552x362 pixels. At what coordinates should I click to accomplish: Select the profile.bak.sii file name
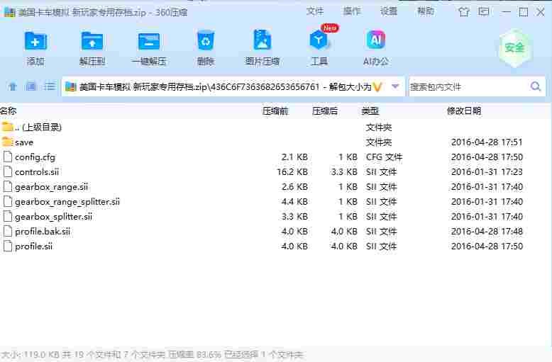click(x=43, y=231)
